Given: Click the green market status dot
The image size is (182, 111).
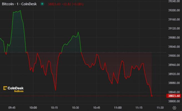Looking at the screenshot, I should [42, 4].
